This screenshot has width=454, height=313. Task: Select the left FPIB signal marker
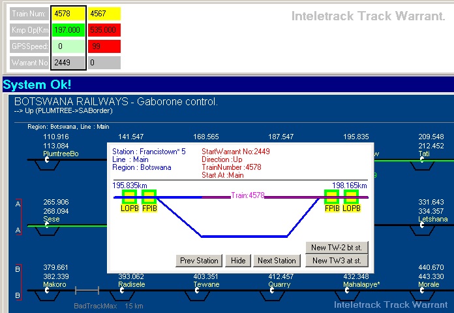point(149,197)
